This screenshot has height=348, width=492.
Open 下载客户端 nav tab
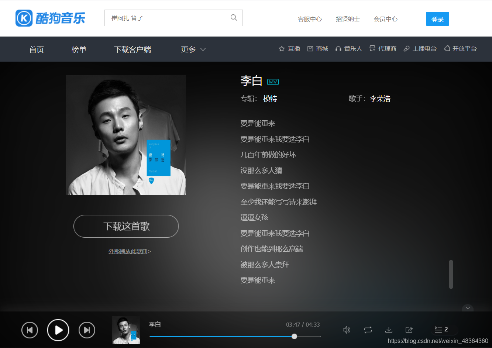tap(133, 49)
